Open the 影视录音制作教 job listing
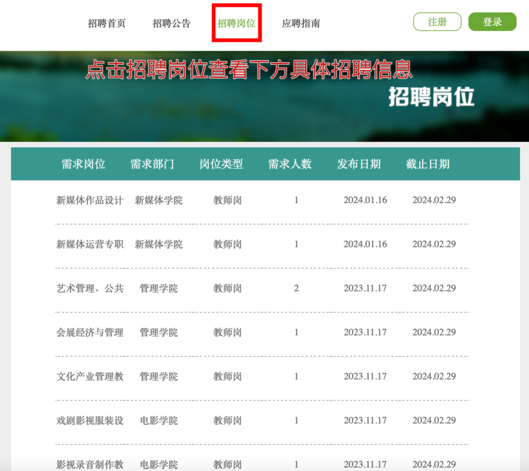 click(x=90, y=464)
